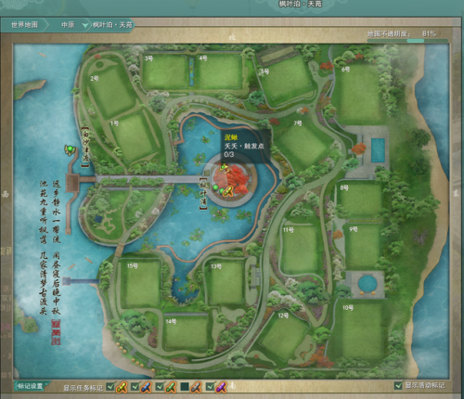Click the purple scroll task marker icon

click(221, 387)
